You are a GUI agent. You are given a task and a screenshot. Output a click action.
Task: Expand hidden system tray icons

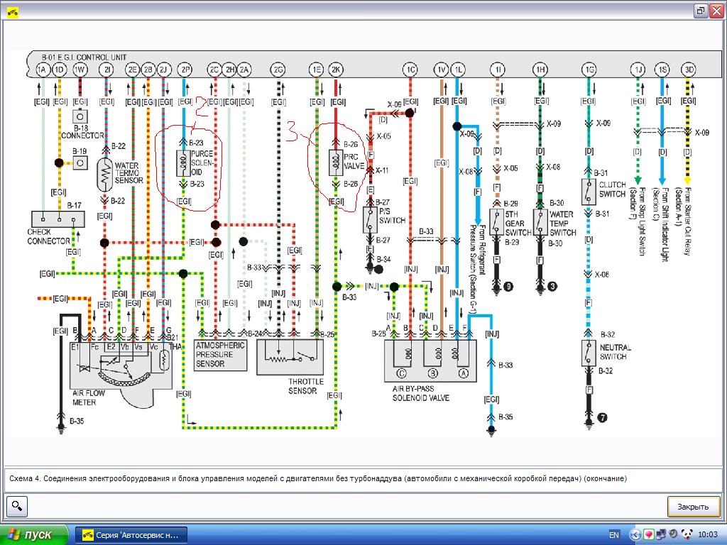[x=634, y=534]
